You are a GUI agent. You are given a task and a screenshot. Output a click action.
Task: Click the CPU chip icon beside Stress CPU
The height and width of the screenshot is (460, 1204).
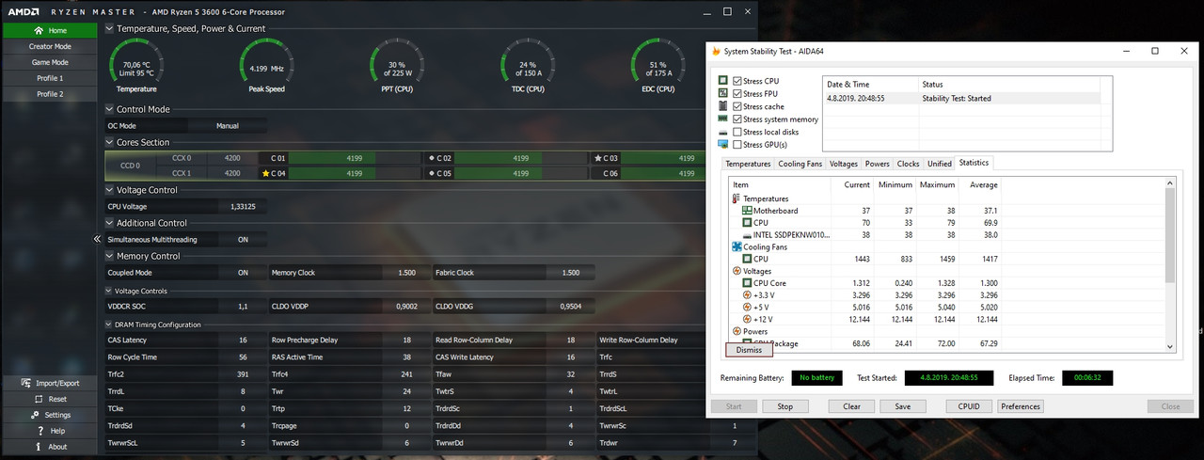pyautogui.click(x=722, y=81)
